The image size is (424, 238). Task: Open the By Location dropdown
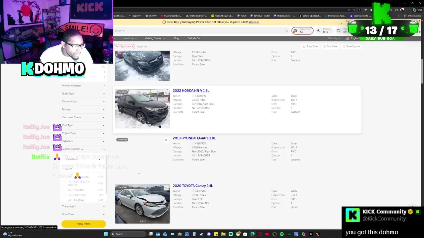[x=83, y=159]
